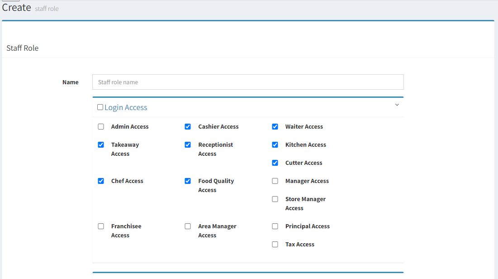Uncheck the Waiter Access checkbox
498x279 pixels.
point(275,127)
